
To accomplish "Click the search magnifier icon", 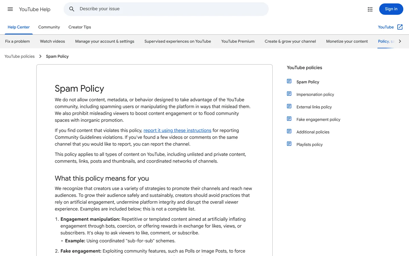I will (x=72, y=9).
